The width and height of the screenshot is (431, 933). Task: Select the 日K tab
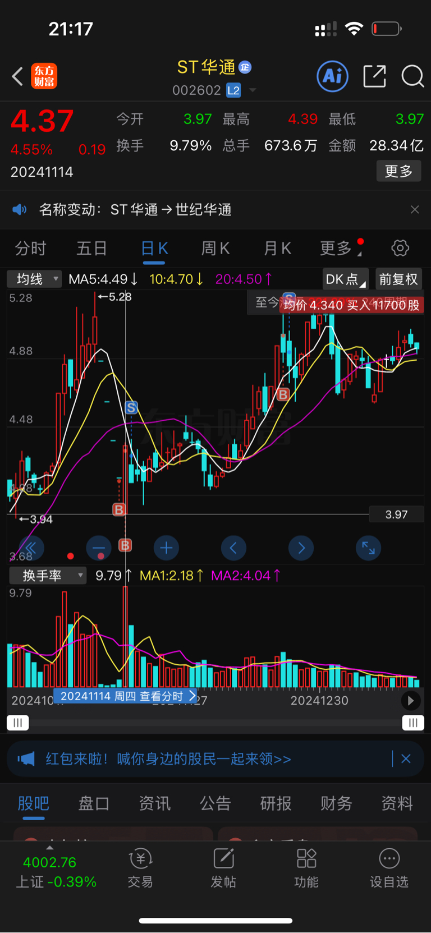[154, 249]
